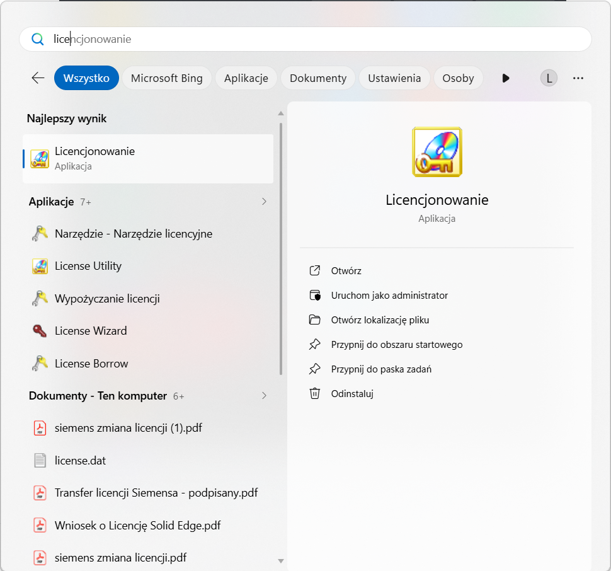This screenshot has width=611, height=571.
Task: Choose Otwórz in the preview pane
Action: coord(346,270)
